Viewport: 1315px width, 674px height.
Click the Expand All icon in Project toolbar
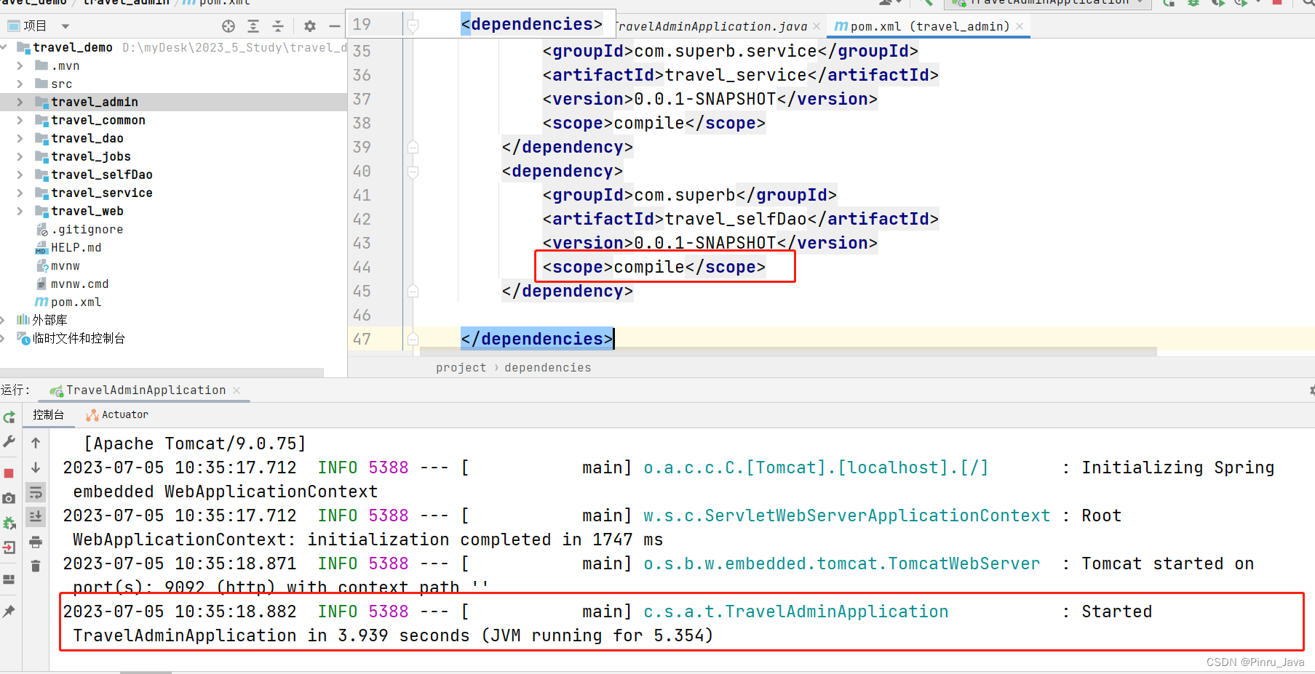pyautogui.click(x=253, y=26)
